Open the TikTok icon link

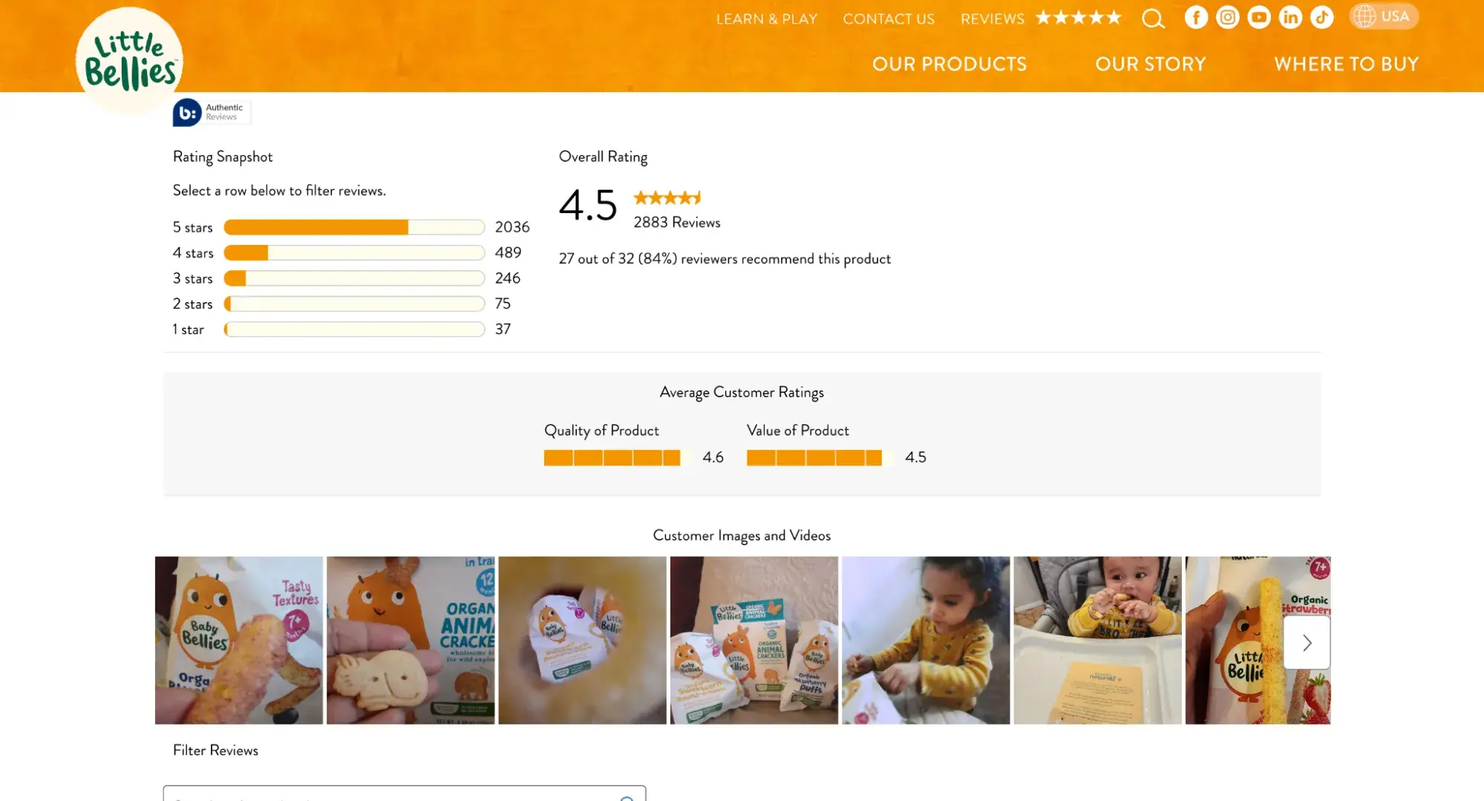pos(1322,17)
